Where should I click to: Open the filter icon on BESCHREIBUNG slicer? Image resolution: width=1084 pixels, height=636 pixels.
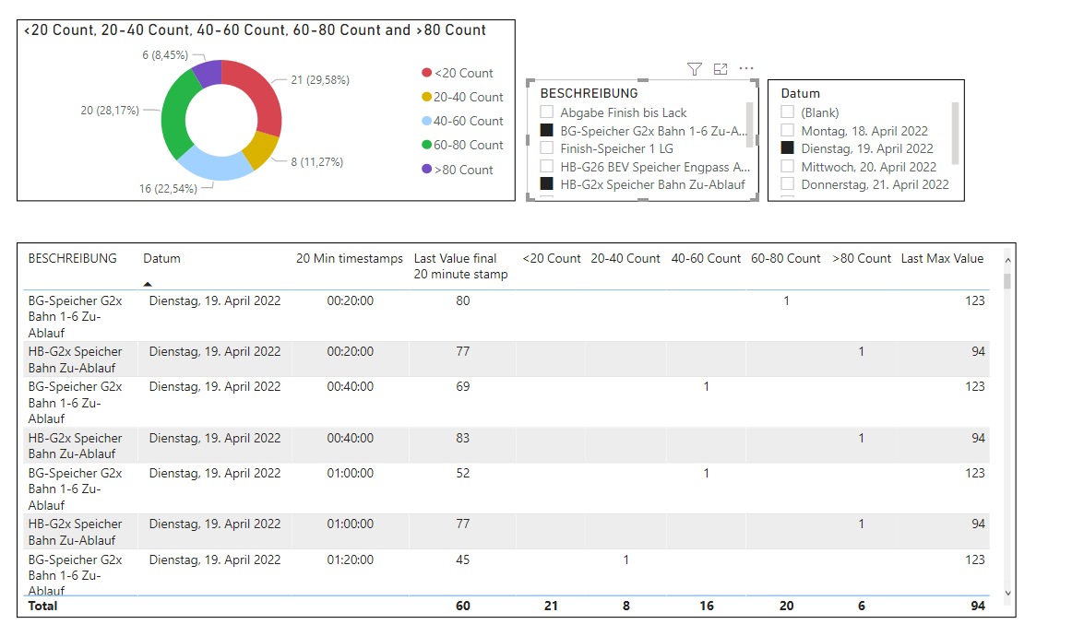point(694,69)
